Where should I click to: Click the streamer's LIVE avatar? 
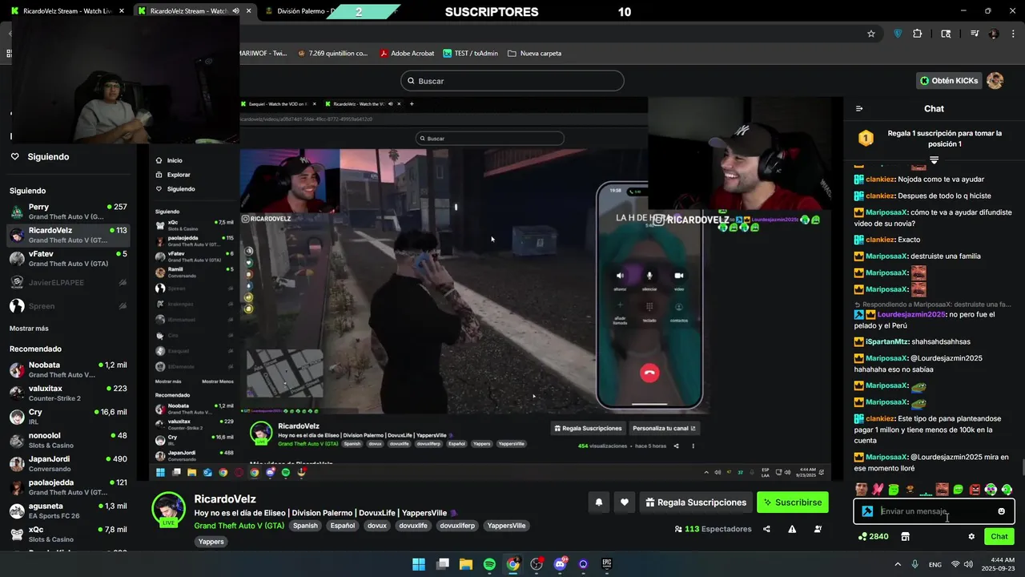pyautogui.click(x=169, y=510)
